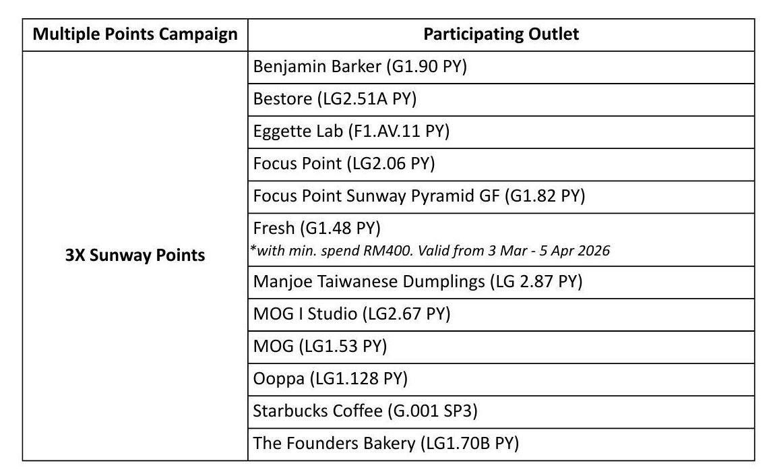Select the MOG (LG1.53 PY) row
The image size is (775, 476).
click(x=320, y=346)
